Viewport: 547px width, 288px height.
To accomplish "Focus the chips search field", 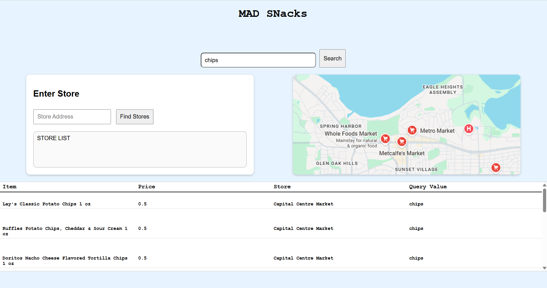I will (x=258, y=60).
